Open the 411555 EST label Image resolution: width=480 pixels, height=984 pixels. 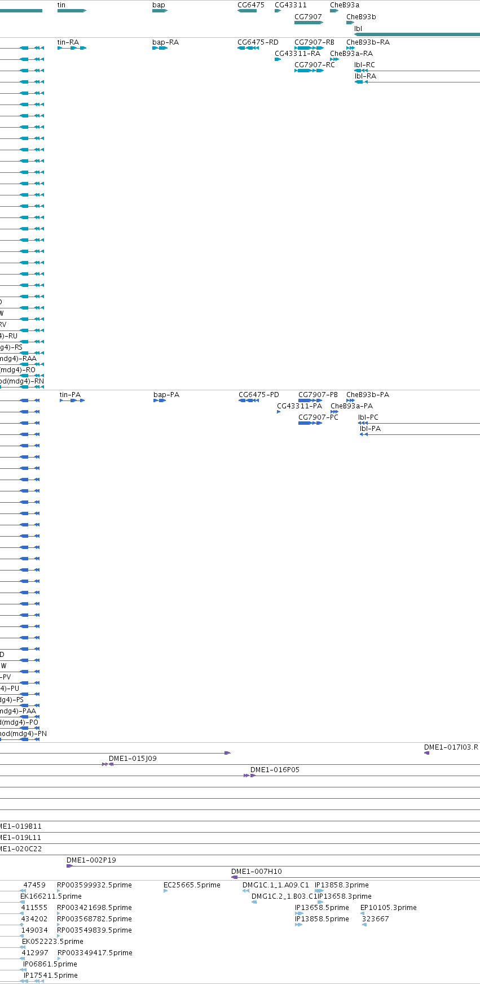pyautogui.click(x=34, y=908)
